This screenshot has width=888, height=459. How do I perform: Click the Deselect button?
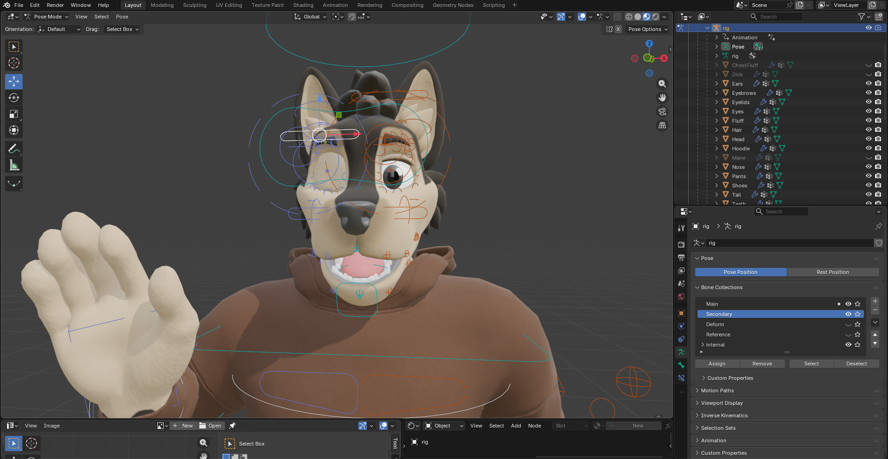[857, 364]
